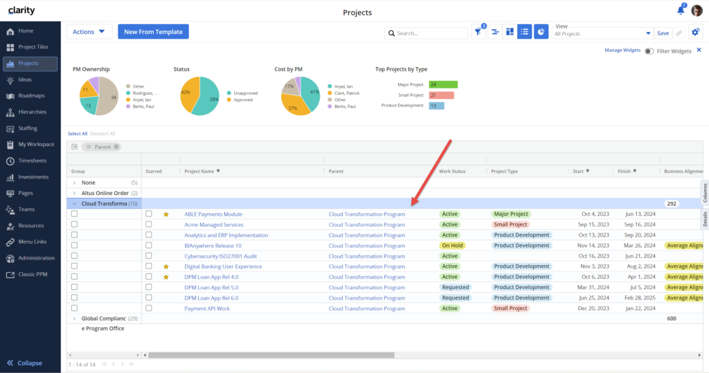The height and width of the screenshot is (373, 709).
Task: Unstar Digital Banking User Experience
Action: [x=166, y=266]
